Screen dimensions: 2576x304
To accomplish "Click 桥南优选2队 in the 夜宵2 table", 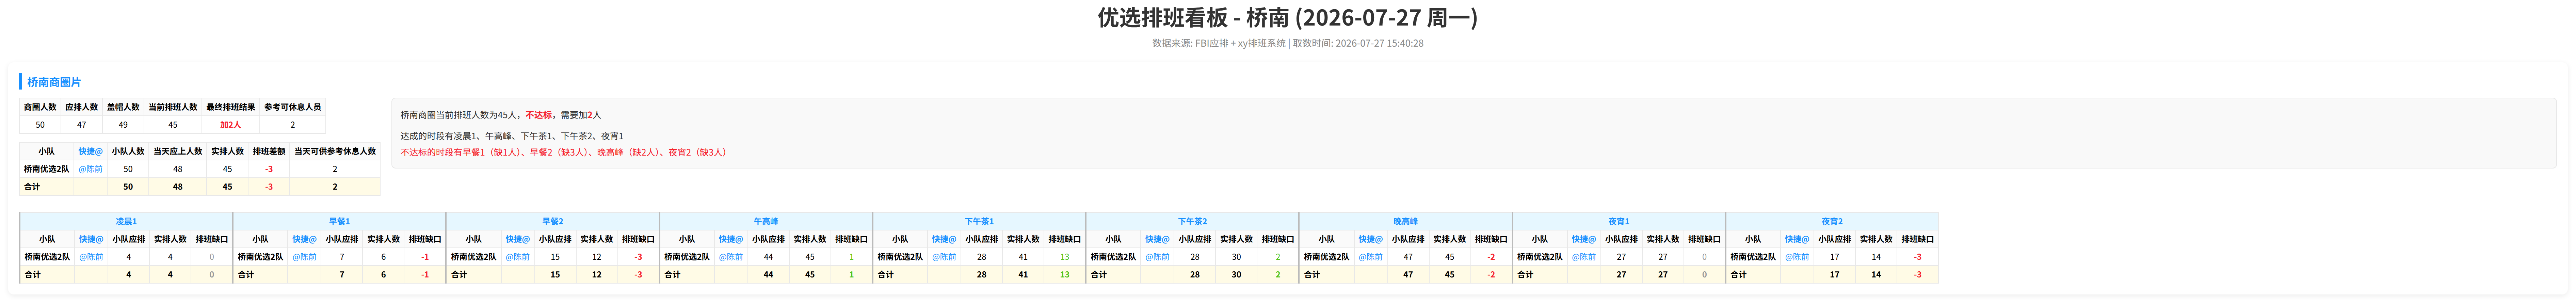I will pos(1753,257).
